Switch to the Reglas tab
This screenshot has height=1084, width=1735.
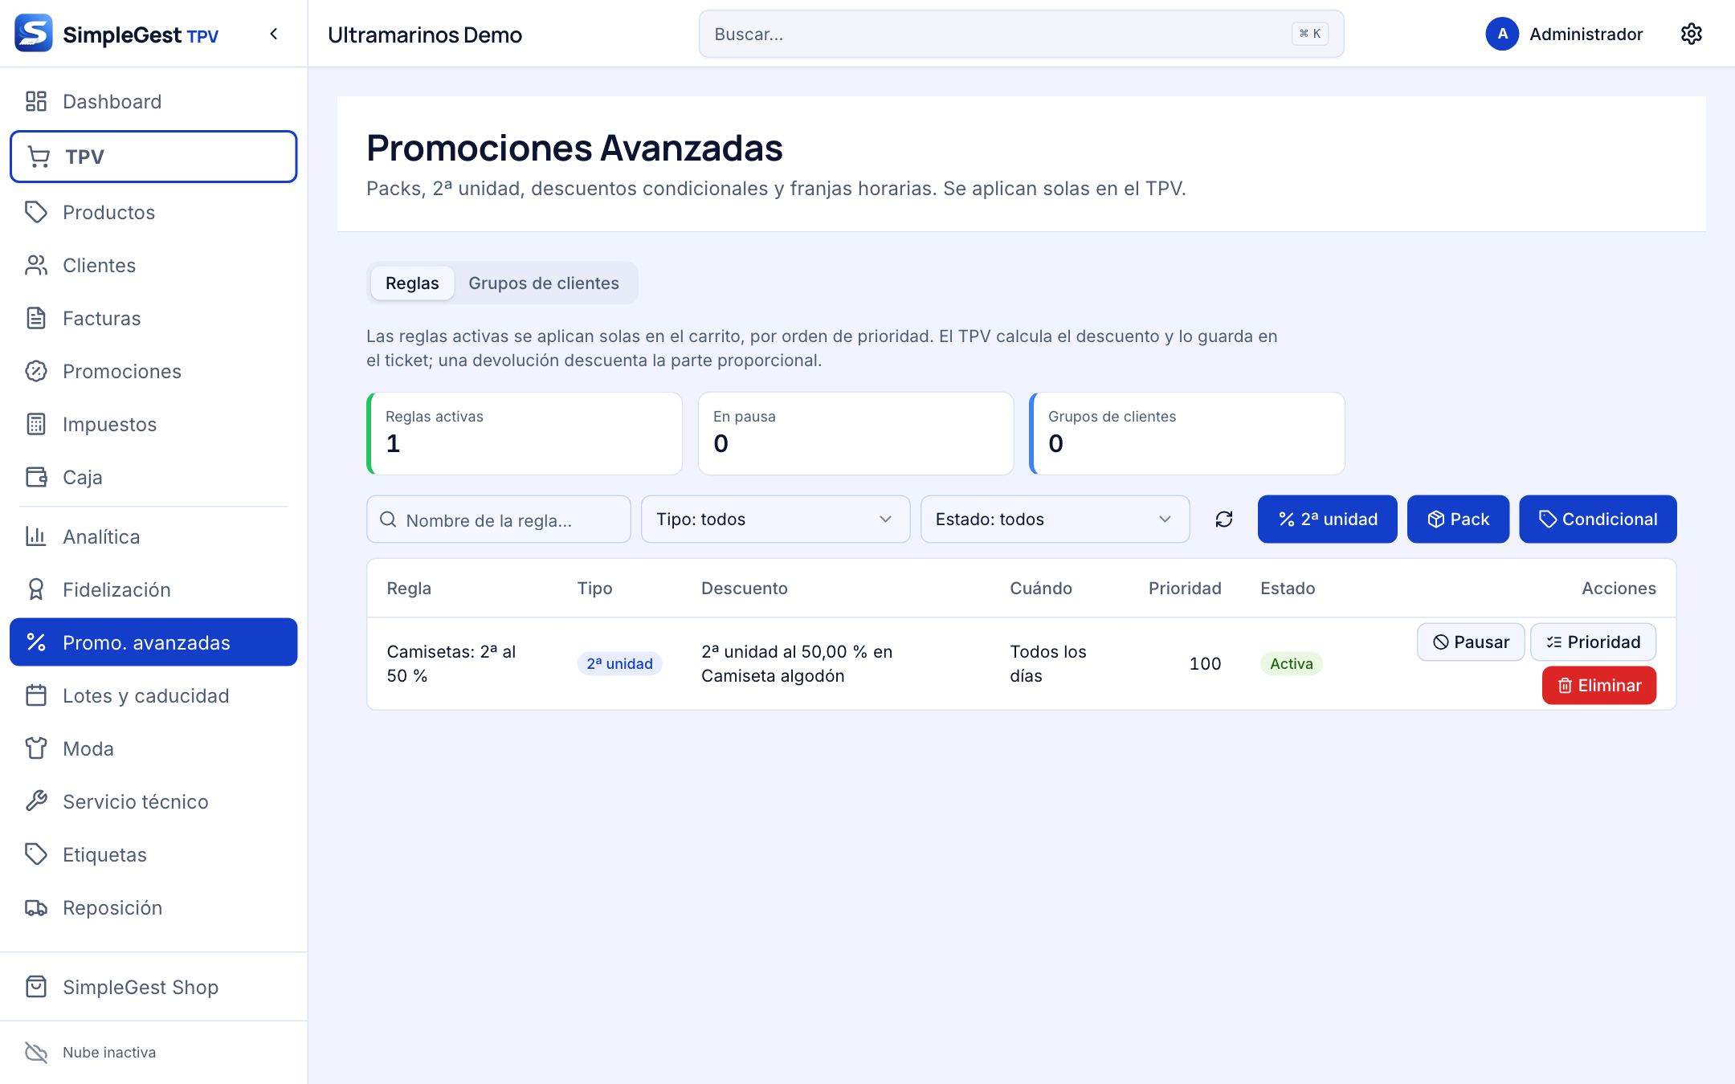tap(412, 283)
